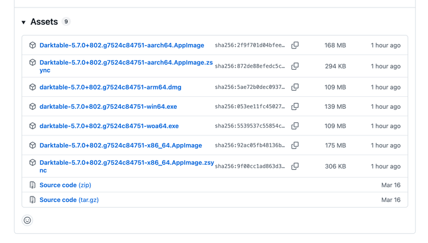Click zip file icon beside Source code (tar.gz)
Screen dimensions: 428x243
pos(32,200)
